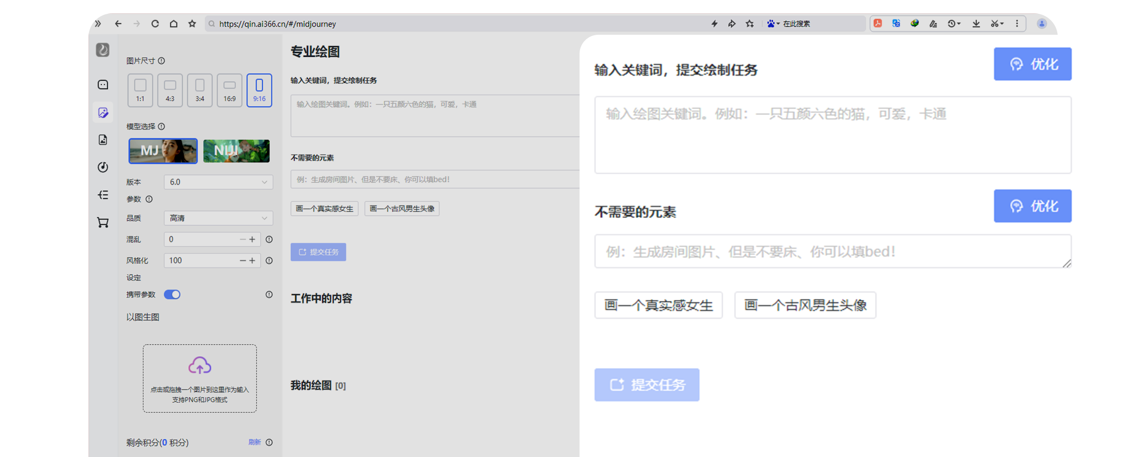This screenshot has height=457, width=1142.
Task: Click the upload cloud icon
Action: pos(199,366)
